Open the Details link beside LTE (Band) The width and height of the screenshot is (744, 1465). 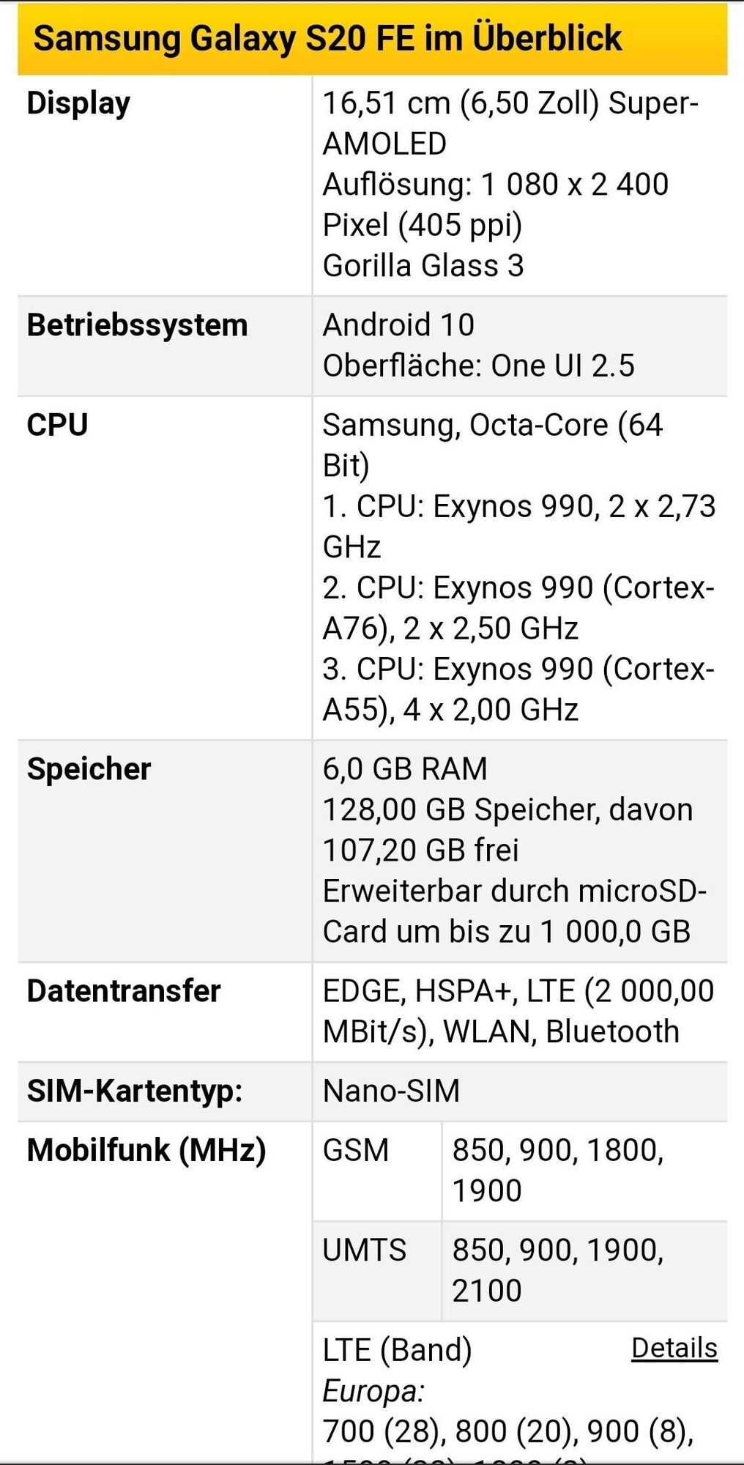(674, 1349)
